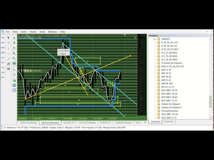Screen dimensions: 214x160
Task: Switch to the USDJPY,H4 chart tab
Action: (x=69, y=123)
